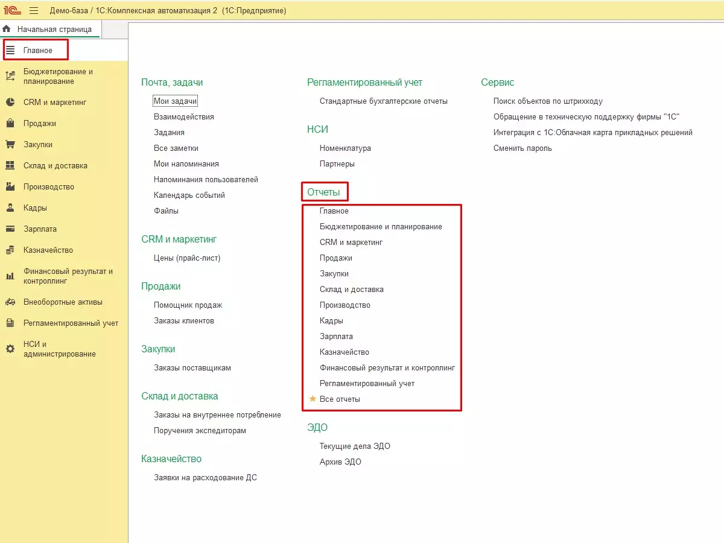Screen dimensions: 724x543
Task: Open the Номенклатура link under НСИ
Action: pos(345,148)
